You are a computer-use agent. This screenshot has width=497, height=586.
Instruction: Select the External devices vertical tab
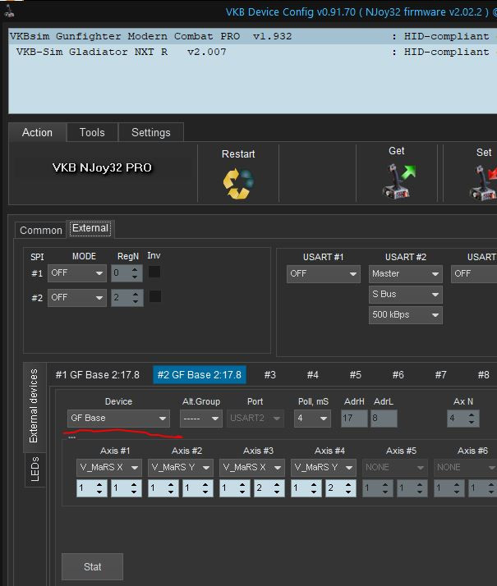34,406
